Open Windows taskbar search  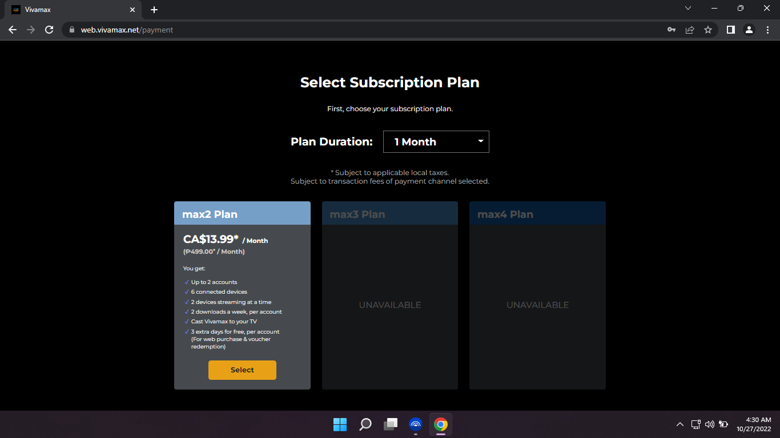pos(365,424)
